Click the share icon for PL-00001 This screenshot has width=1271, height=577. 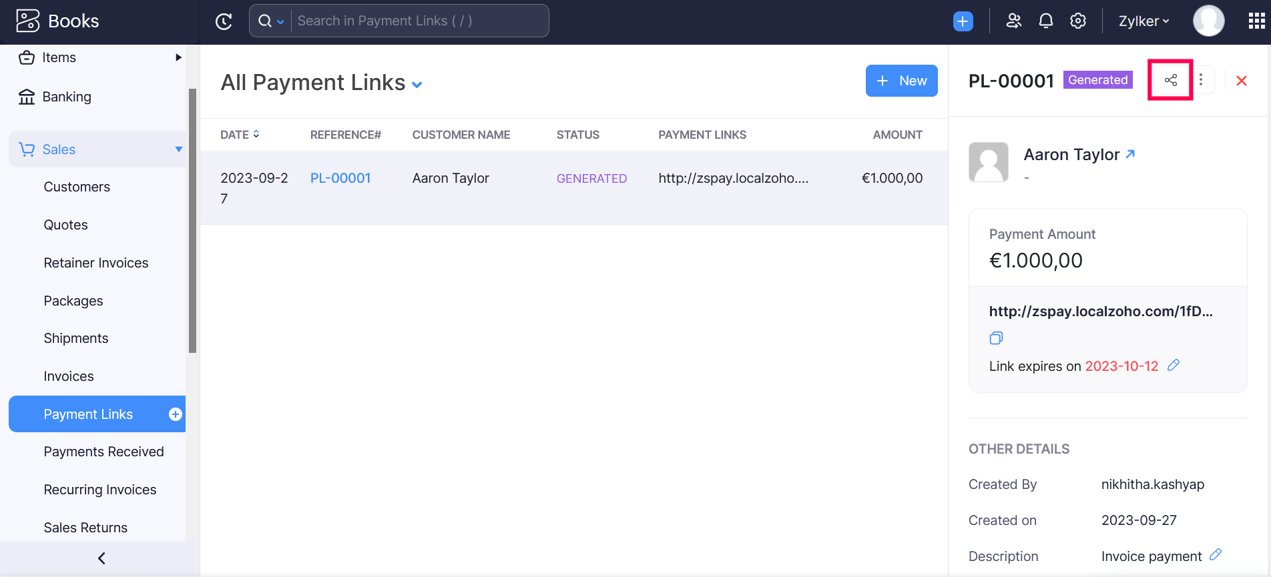(x=1170, y=81)
